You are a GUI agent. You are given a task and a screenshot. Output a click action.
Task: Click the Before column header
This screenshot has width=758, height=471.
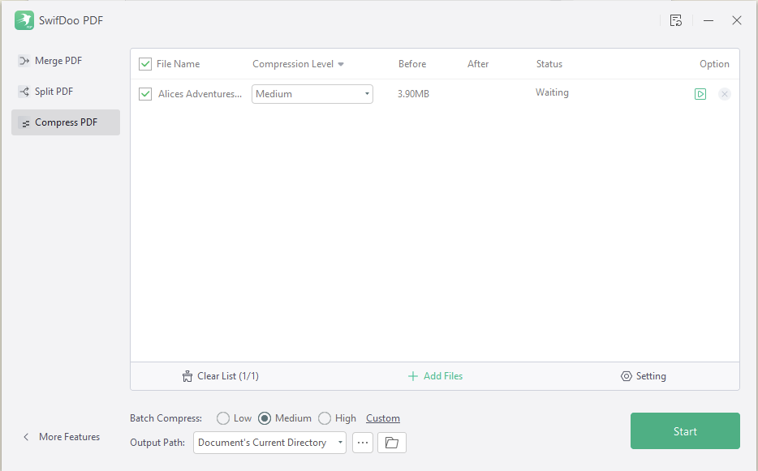(412, 64)
